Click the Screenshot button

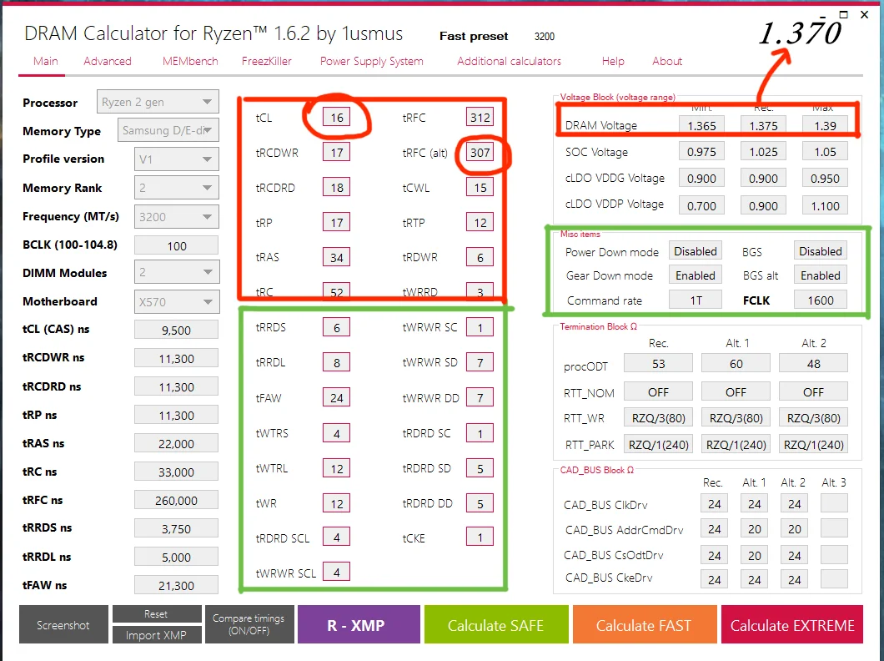pos(63,625)
